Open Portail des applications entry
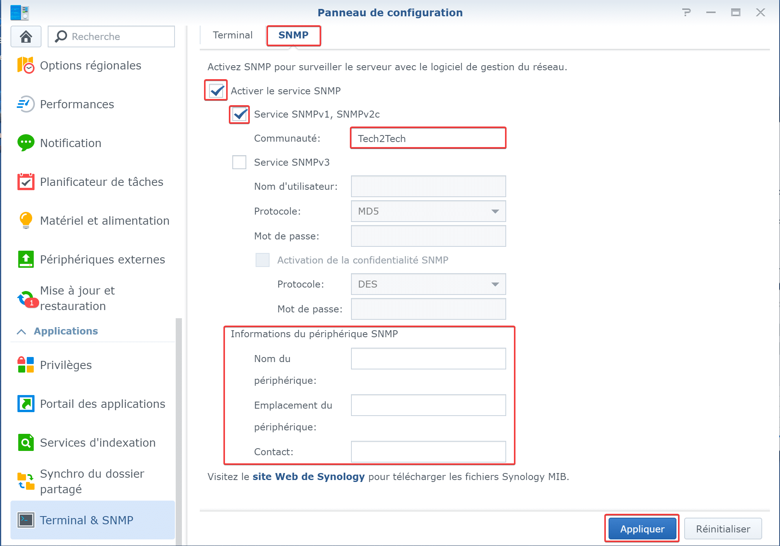780x546 pixels. [x=103, y=404]
